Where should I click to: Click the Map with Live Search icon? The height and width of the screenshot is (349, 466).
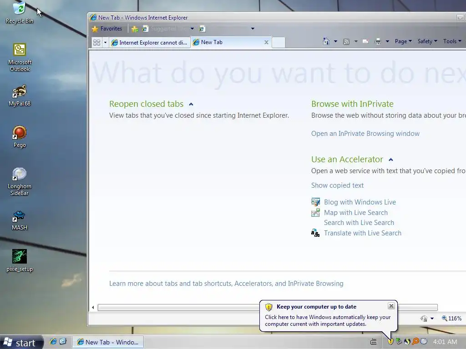click(315, 213)
